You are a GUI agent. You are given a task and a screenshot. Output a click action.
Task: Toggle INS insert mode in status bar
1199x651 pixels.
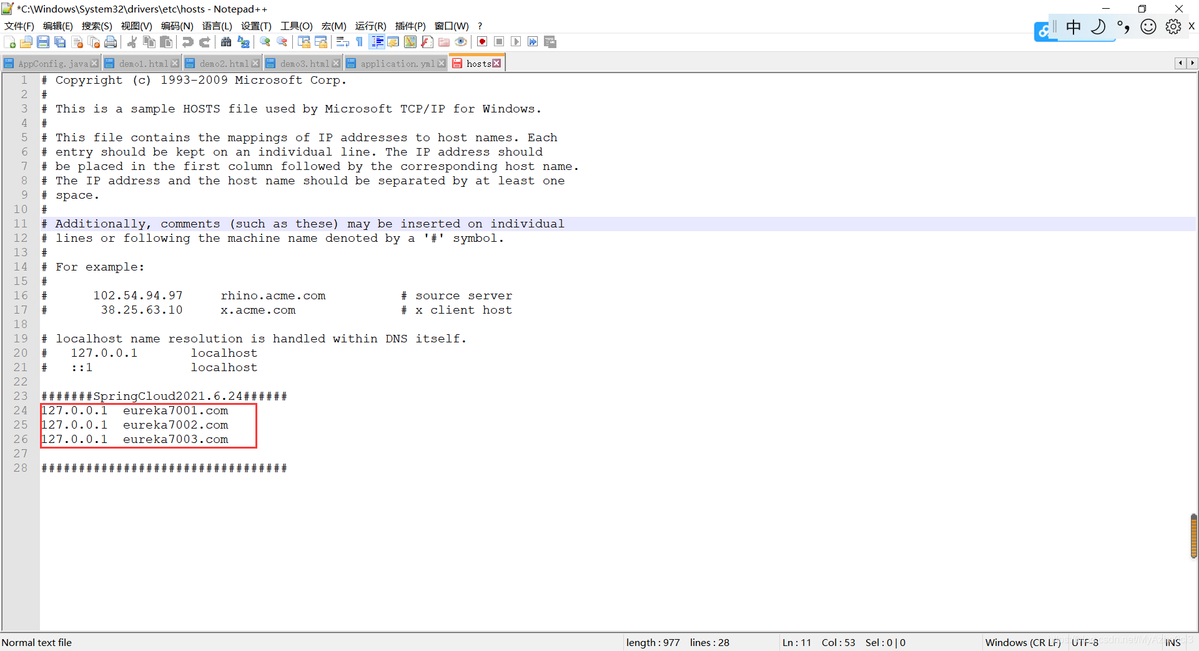pyautogui.click(x=1173, y=642)
